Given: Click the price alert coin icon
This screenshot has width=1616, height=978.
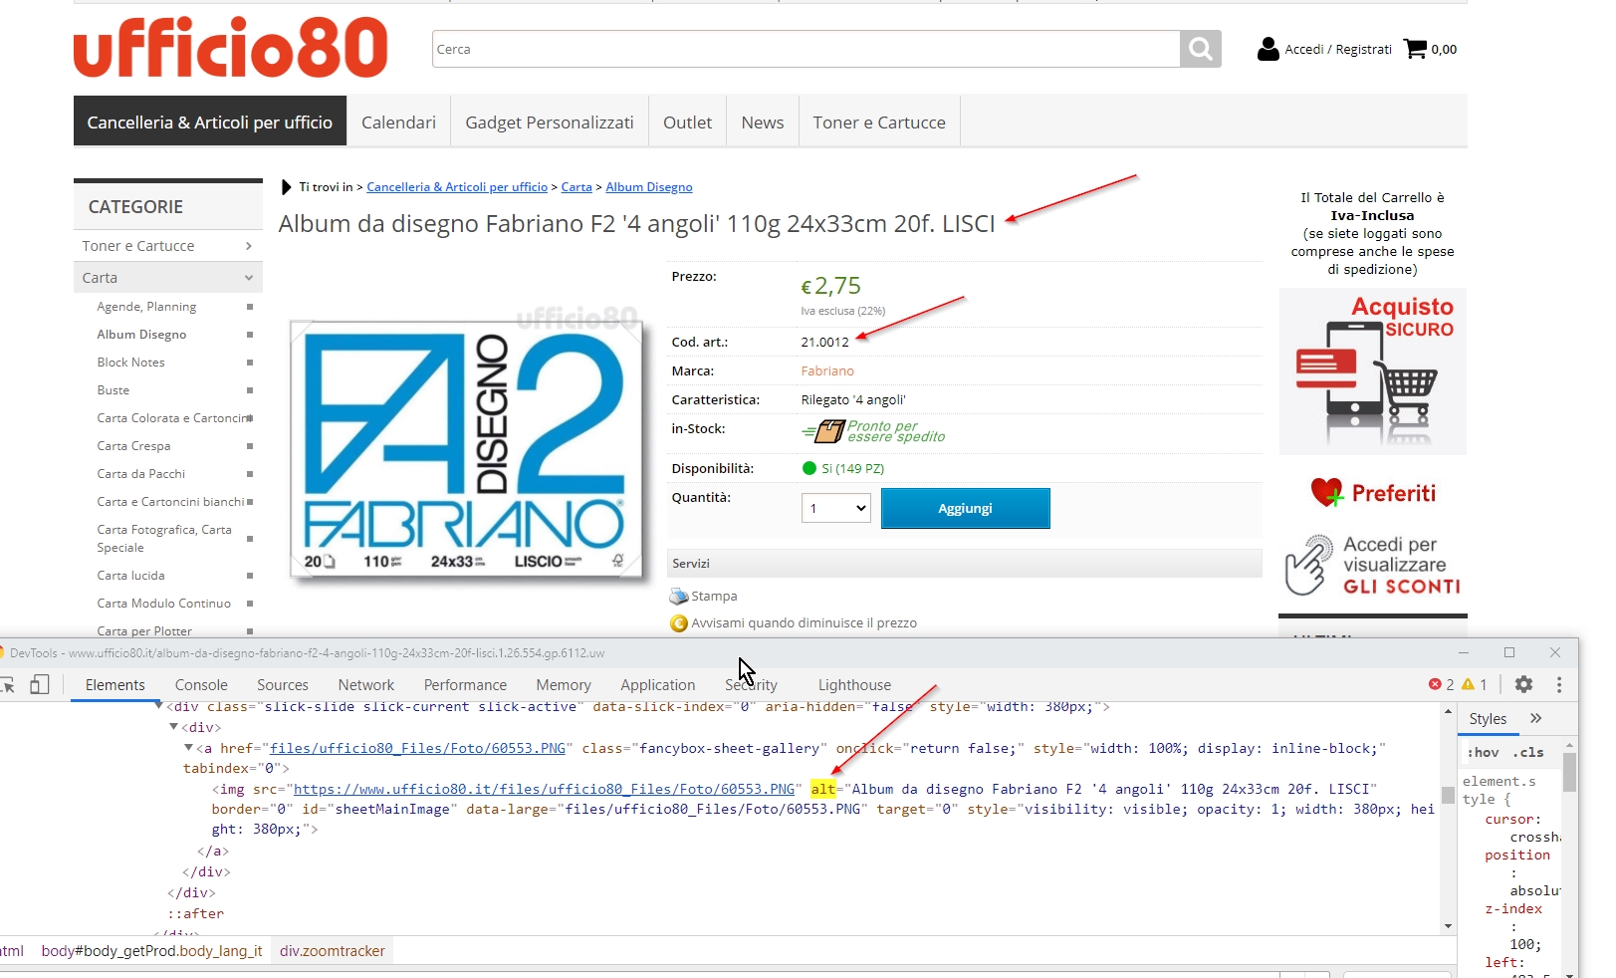Looking at the screenshot, I should click(679, 623).
